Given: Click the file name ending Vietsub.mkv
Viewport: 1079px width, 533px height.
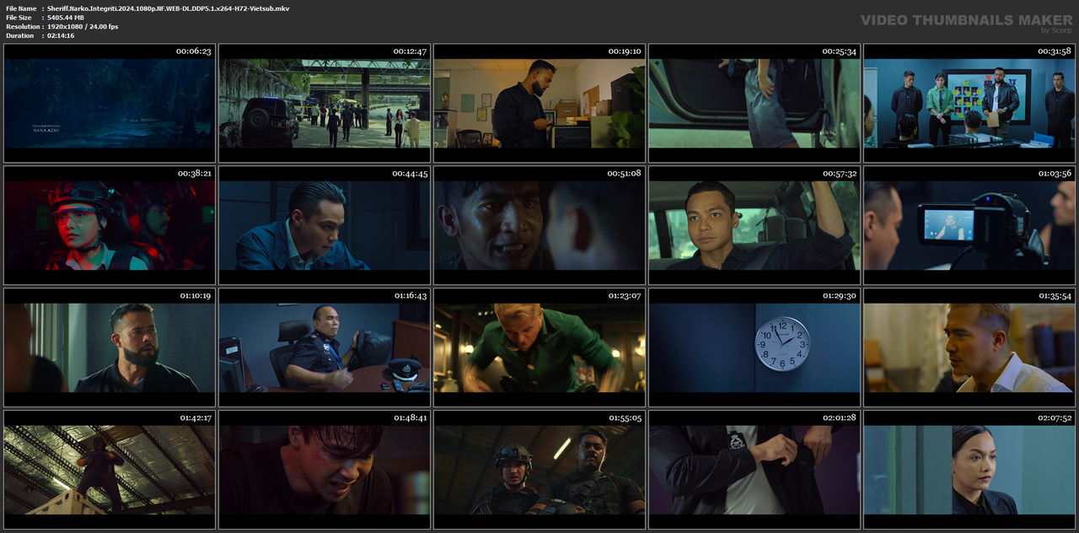Looking at the screenshot, I should point(170,8).
